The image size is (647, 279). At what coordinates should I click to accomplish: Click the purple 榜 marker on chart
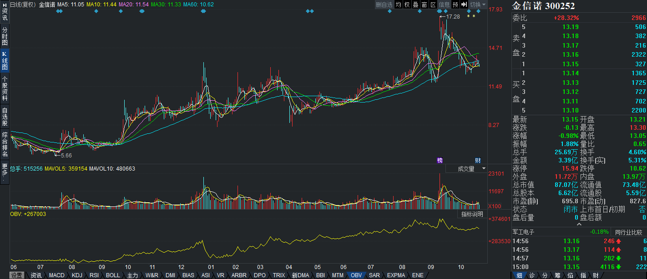point(440,160)
